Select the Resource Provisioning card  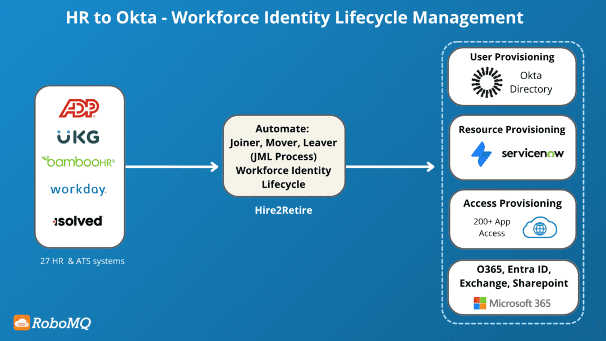(512, 147)
